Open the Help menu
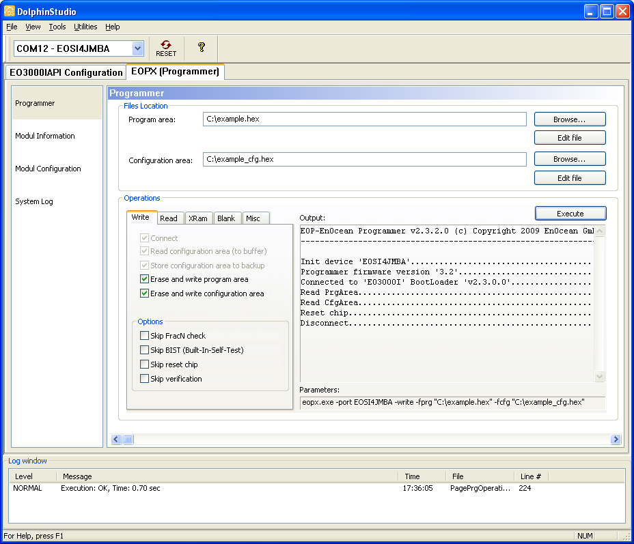This screenshot has width=634, height=544. tap(113, 27)
